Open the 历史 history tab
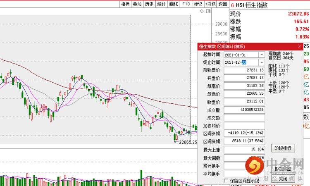This screenshot has width=310, height=186. 149,4
